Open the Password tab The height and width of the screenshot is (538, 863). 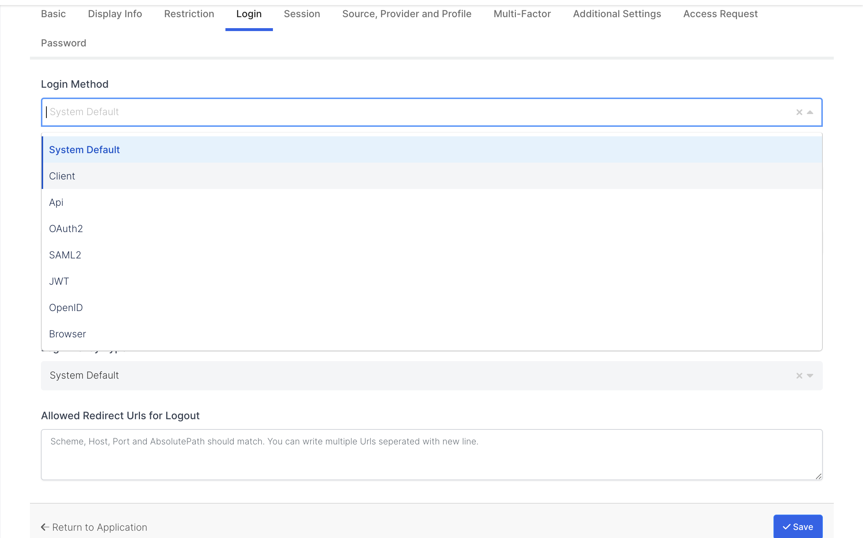pos(64,43)
